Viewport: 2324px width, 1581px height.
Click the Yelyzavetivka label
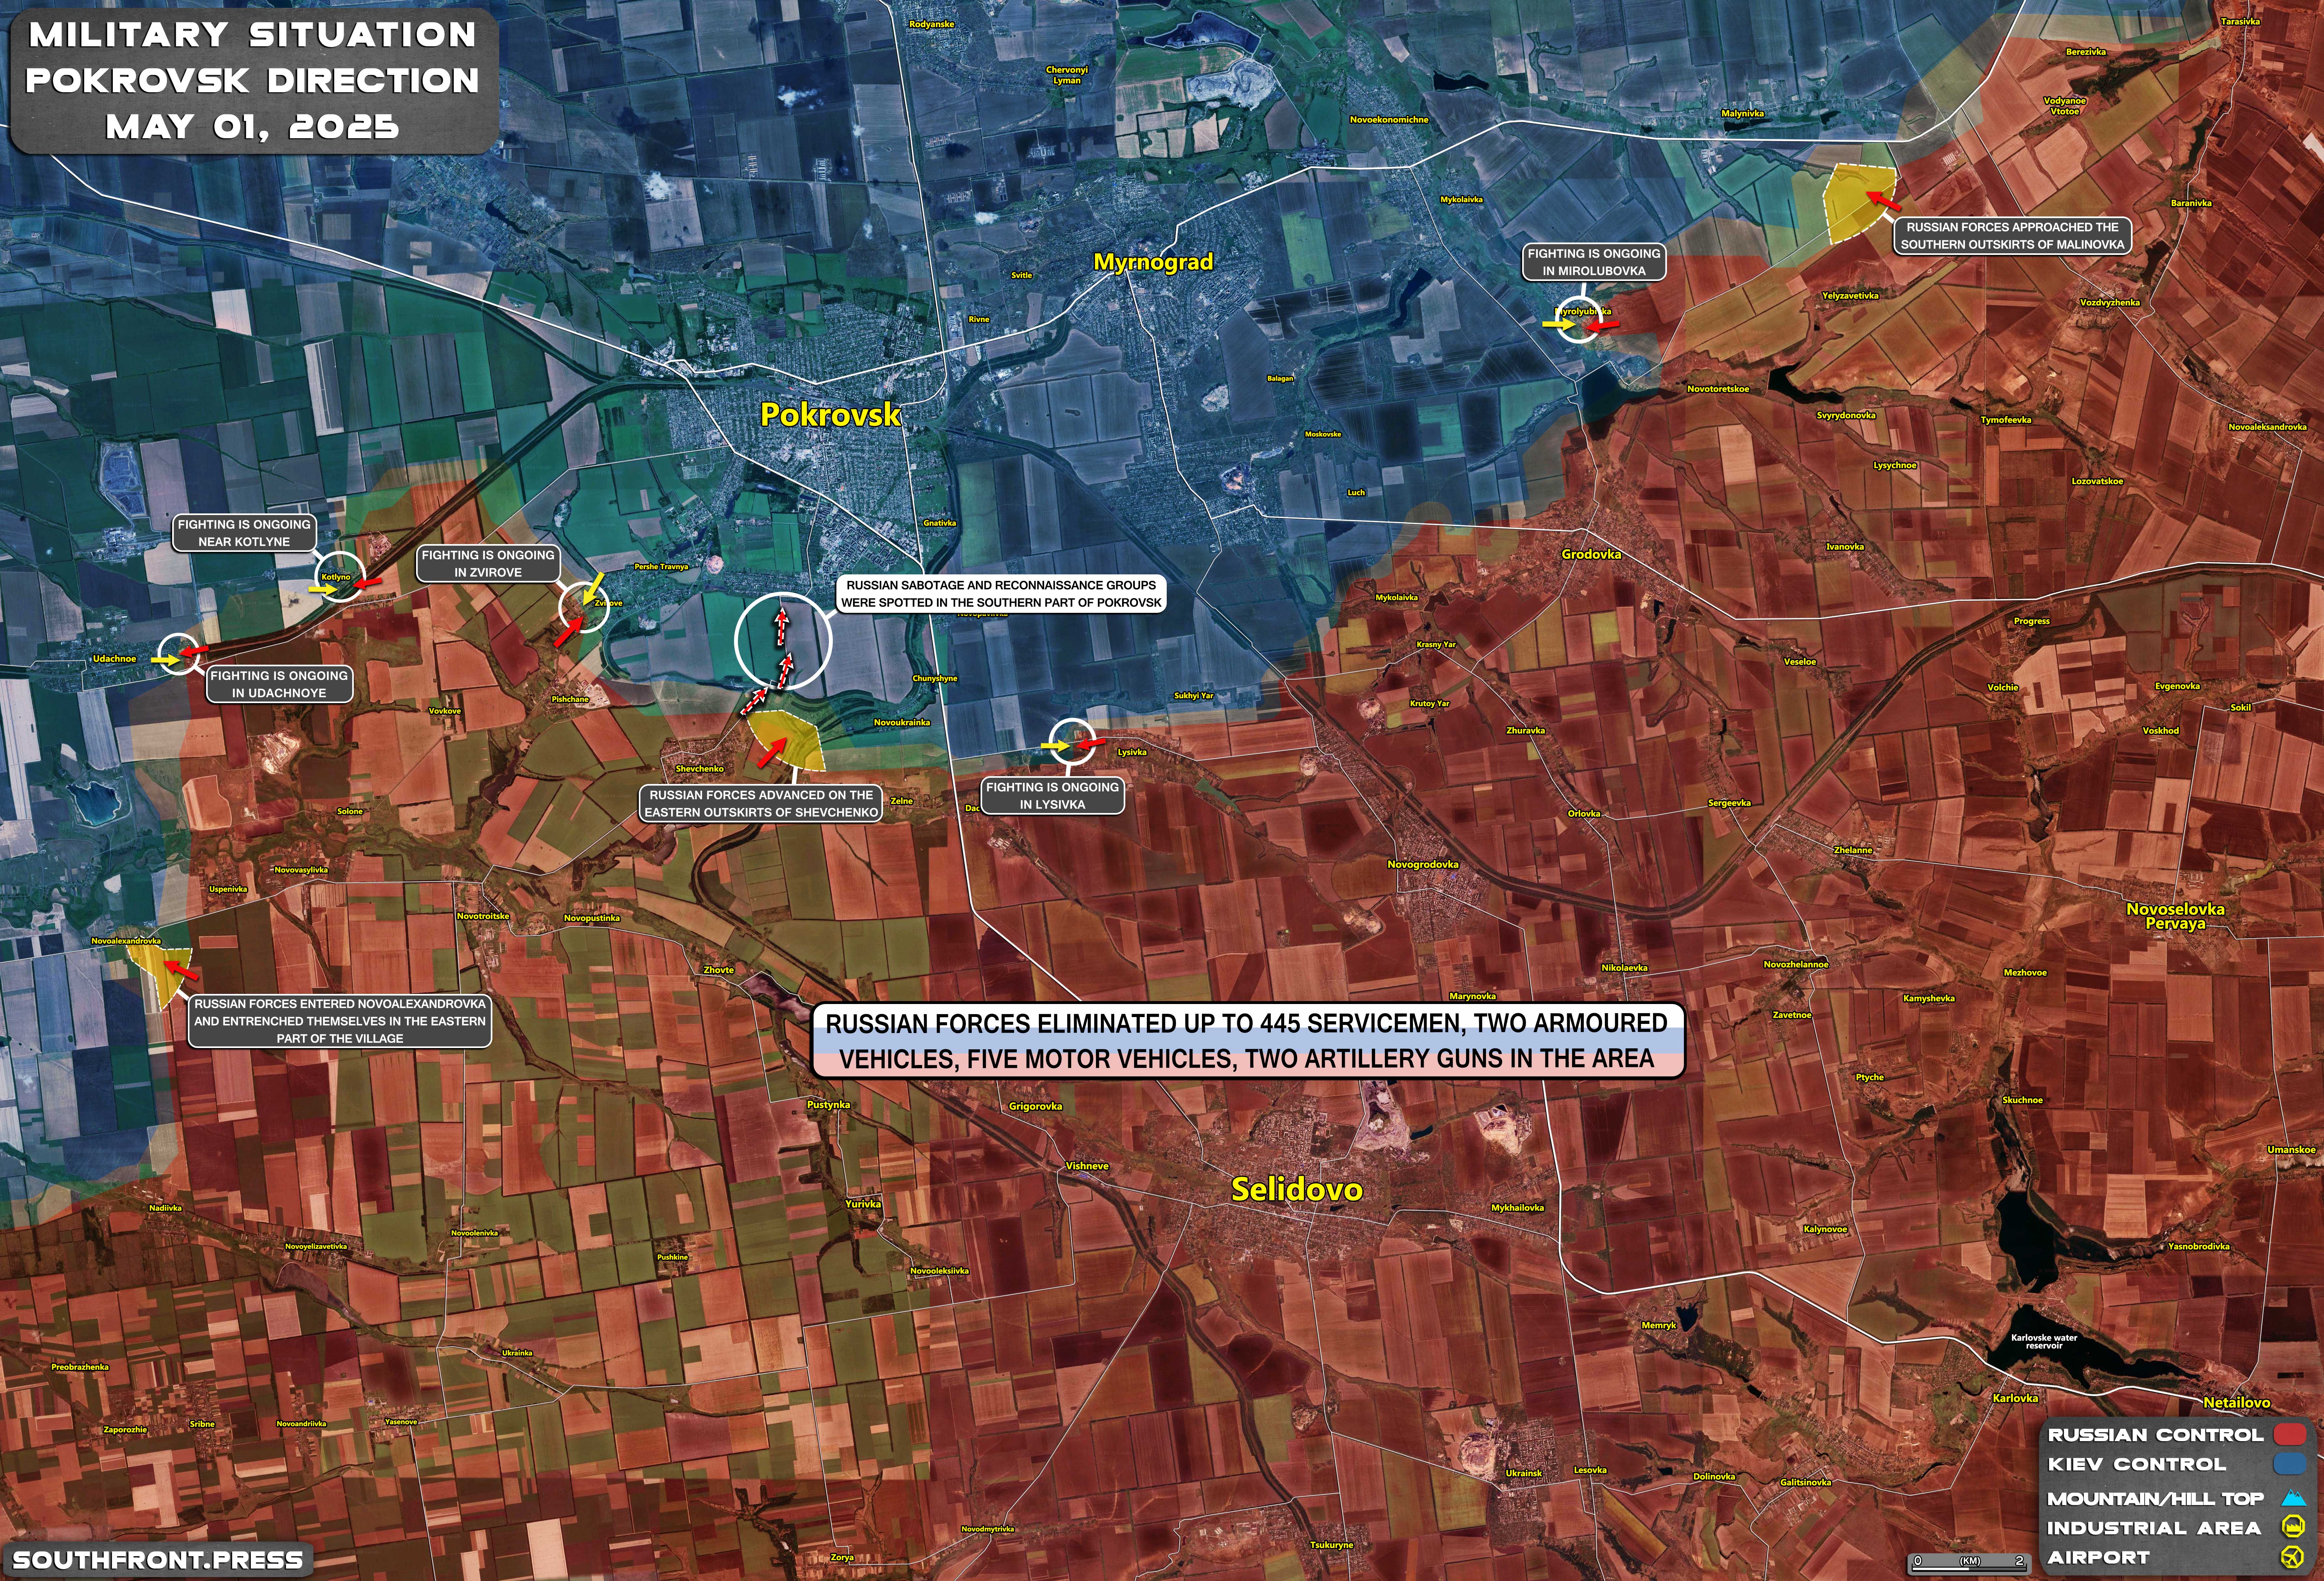pyautogui.click(x=1850, y=296)
